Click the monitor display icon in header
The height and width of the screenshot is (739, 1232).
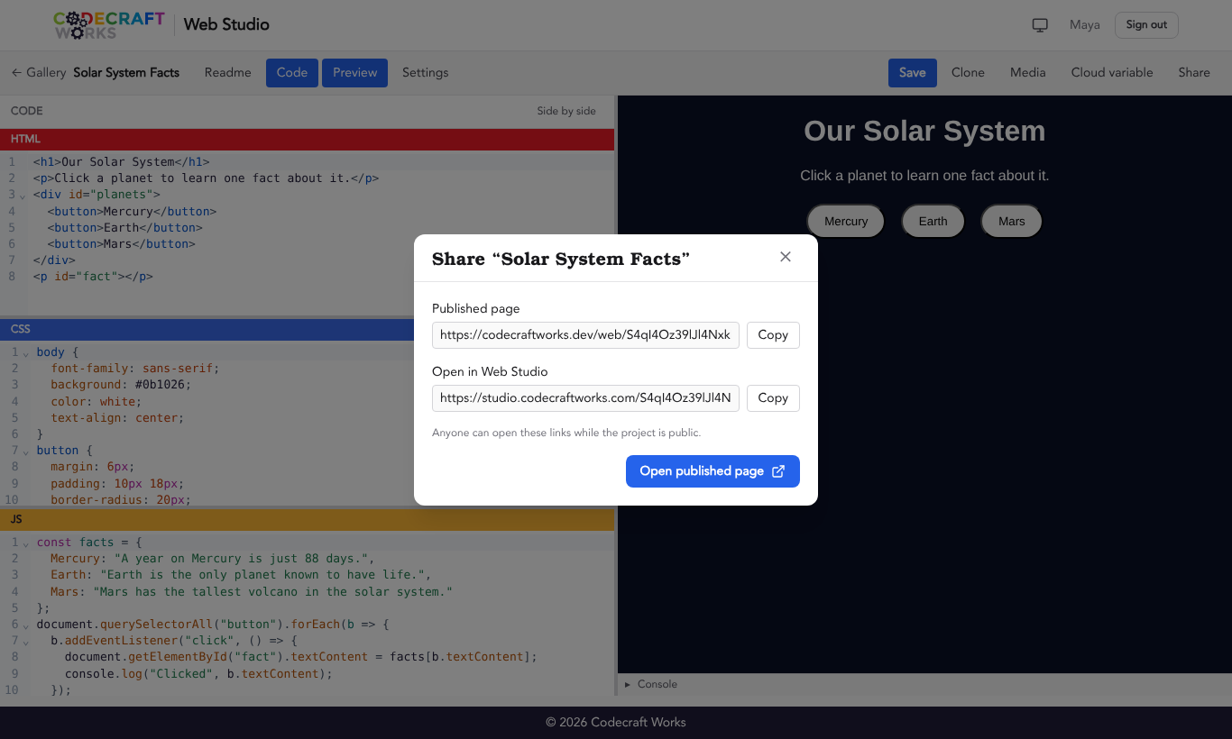pyautogui.click(x=1040, y=25)
